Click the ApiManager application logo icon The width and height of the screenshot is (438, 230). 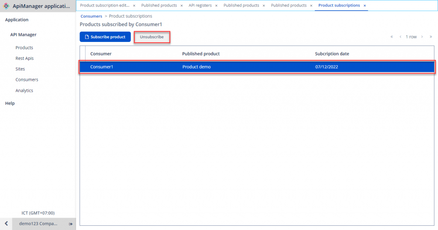pos(6,6)
